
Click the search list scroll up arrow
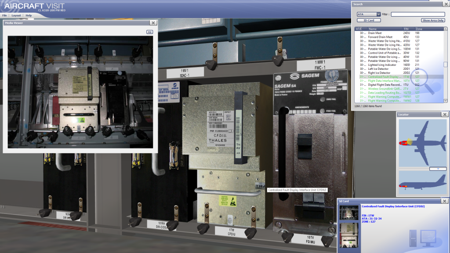(446, 29)
